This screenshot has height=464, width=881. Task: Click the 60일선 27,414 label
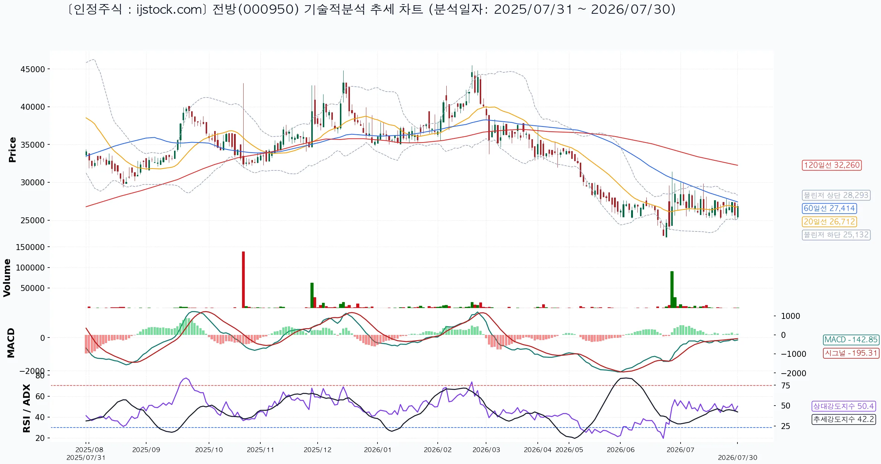(x=829, y=208)
